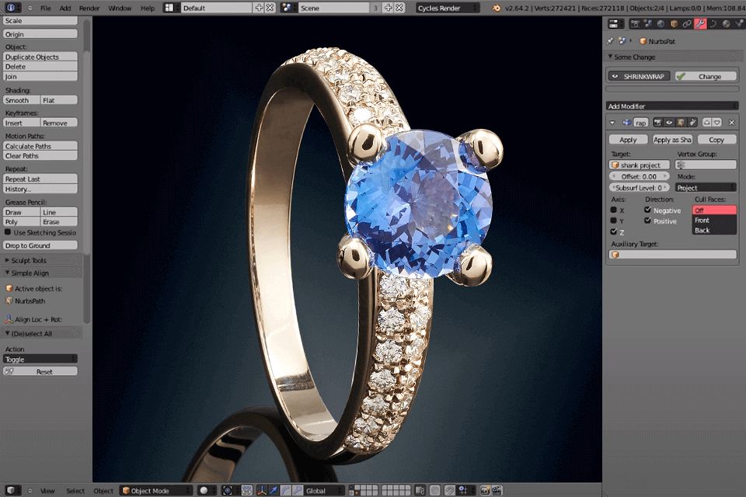Open the Add menu in the top bar
The image size is (746, 497).
(64, 8)
